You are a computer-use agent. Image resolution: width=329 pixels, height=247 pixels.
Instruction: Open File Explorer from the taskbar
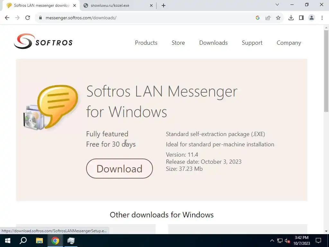click(39, 241)
